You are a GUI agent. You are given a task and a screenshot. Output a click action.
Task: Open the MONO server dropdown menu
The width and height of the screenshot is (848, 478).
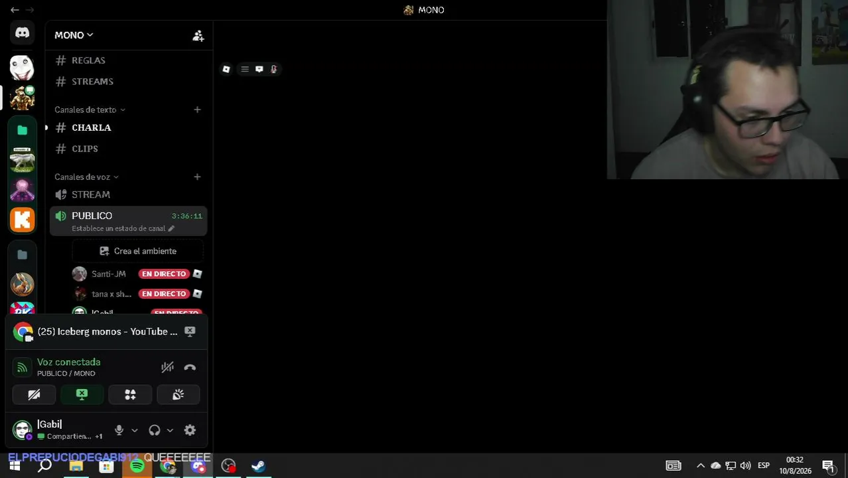74,35
